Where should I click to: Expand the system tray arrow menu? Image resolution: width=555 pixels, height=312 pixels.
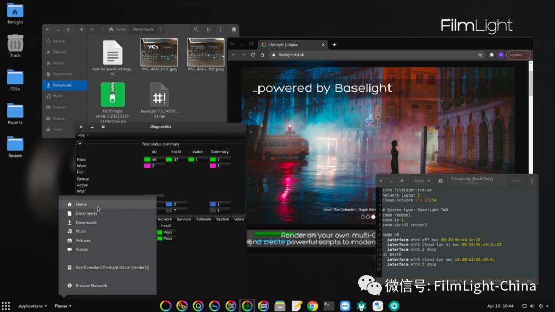[548, 306]
